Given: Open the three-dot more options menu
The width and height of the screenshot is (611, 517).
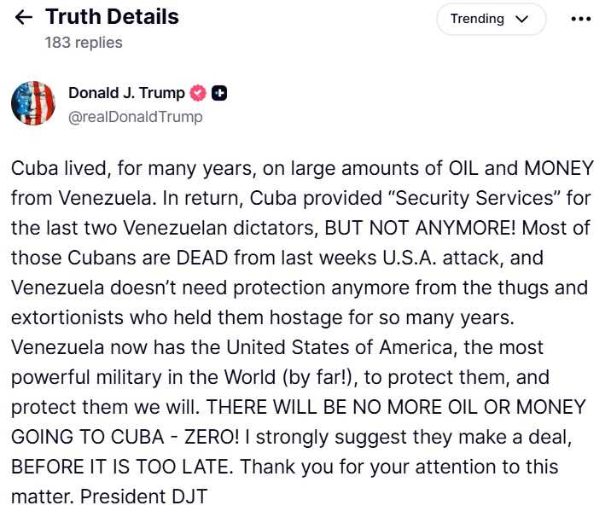Looking at the screenshot, I should (580, 19).
